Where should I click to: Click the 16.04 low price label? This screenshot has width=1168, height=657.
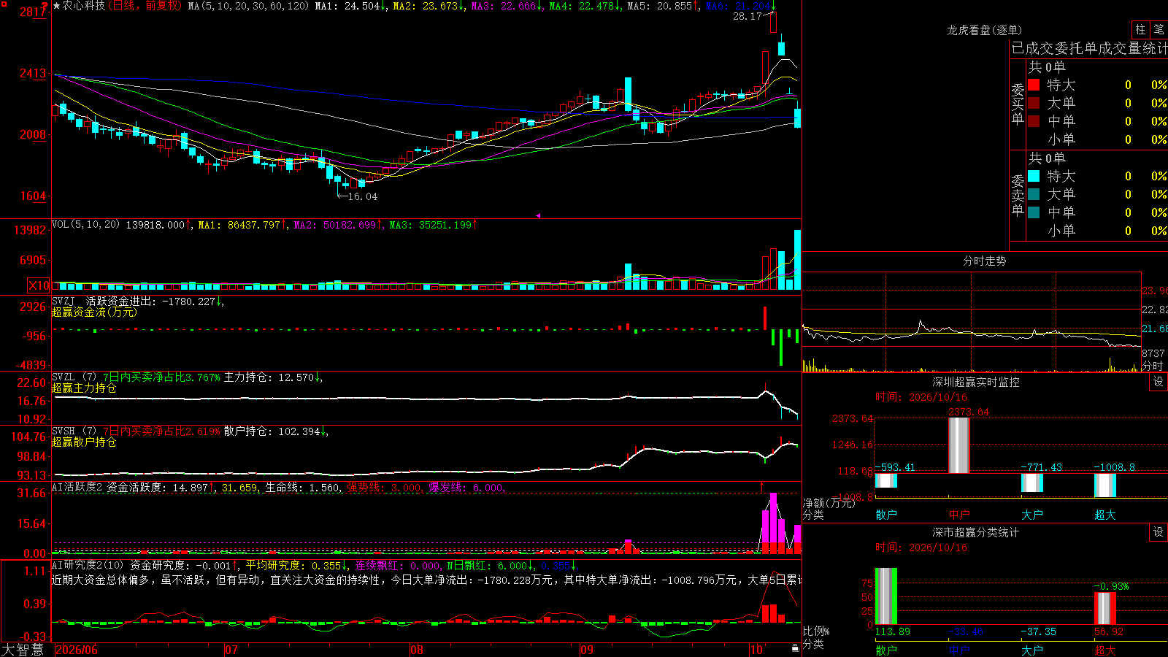pyautogui.click(x=363, y=196)
